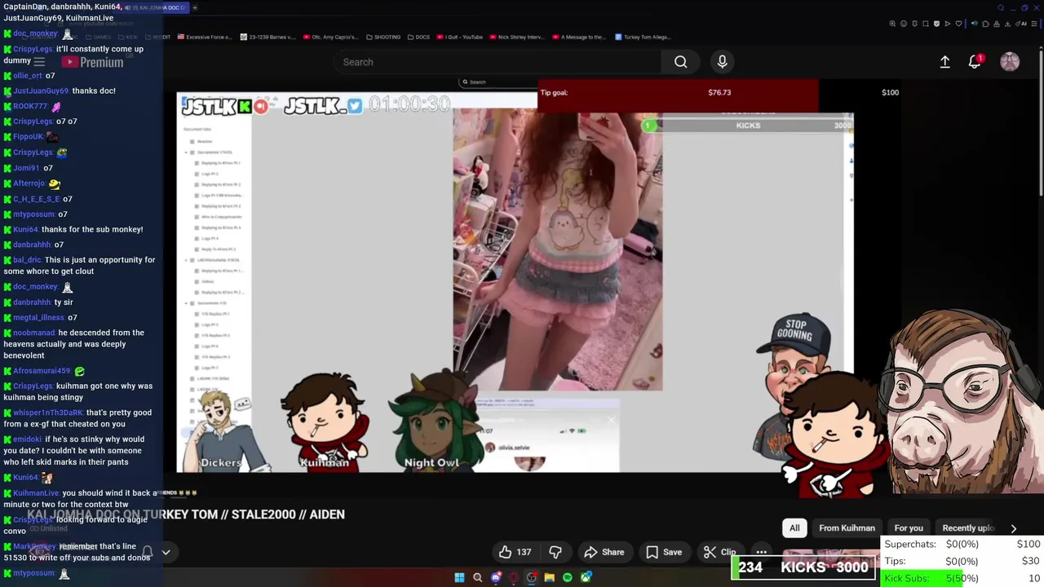1044x587 pixels.
Task: Open Discord from the taskbar
Action: click(495, 578)
